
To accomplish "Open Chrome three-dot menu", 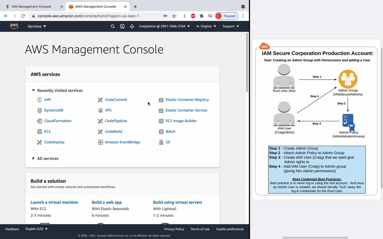I will pyautogui.click(x=243, y=16).
